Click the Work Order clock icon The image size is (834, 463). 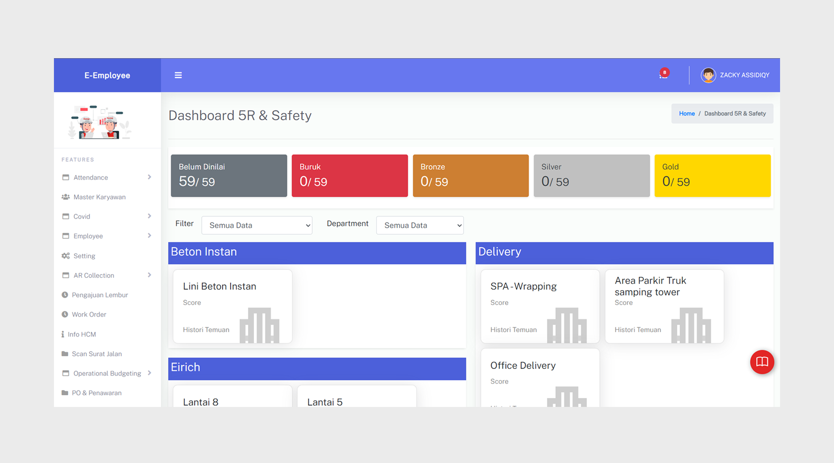[x=64, y=314]
